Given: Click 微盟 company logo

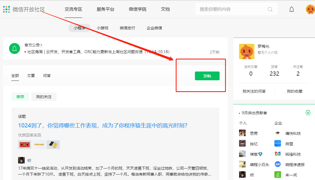Looking at the screenshot, I should [x=278, y=143].
